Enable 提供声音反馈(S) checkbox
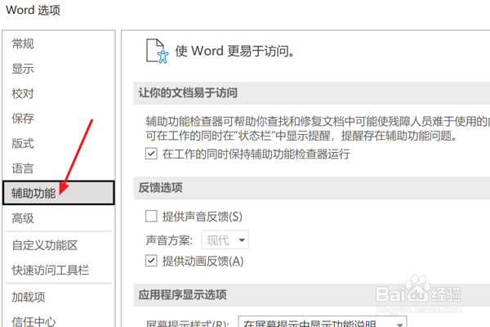Viewport: 490px width, 327px height. (x=151, y=216)
